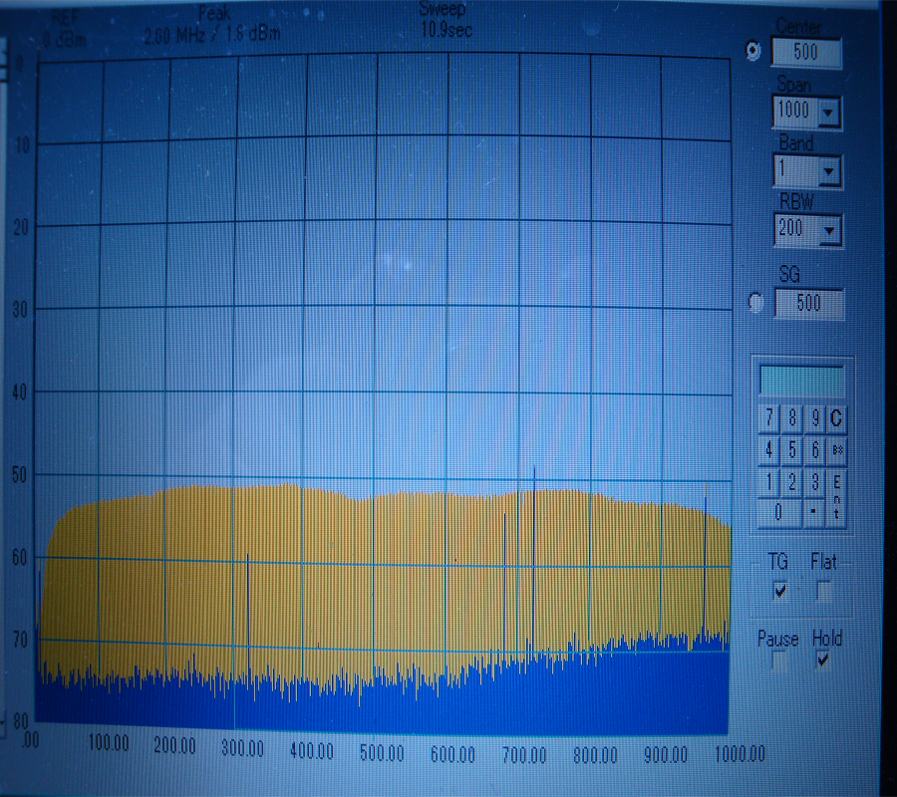Expand the Band dropdown list

pyautogui.click(x=829, y=172)
